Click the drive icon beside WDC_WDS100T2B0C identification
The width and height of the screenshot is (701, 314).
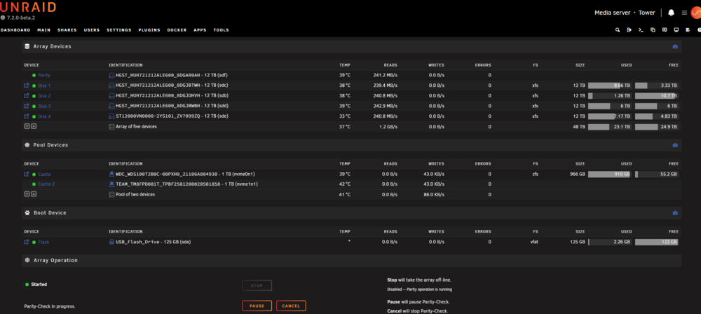pos(111,174)
